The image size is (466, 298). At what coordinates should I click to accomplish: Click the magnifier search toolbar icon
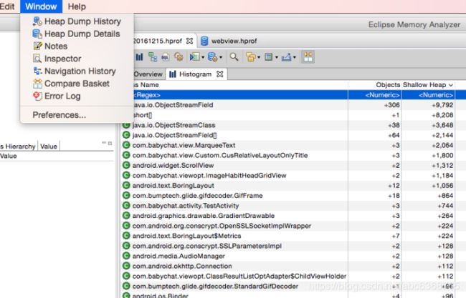coord(234,57)
